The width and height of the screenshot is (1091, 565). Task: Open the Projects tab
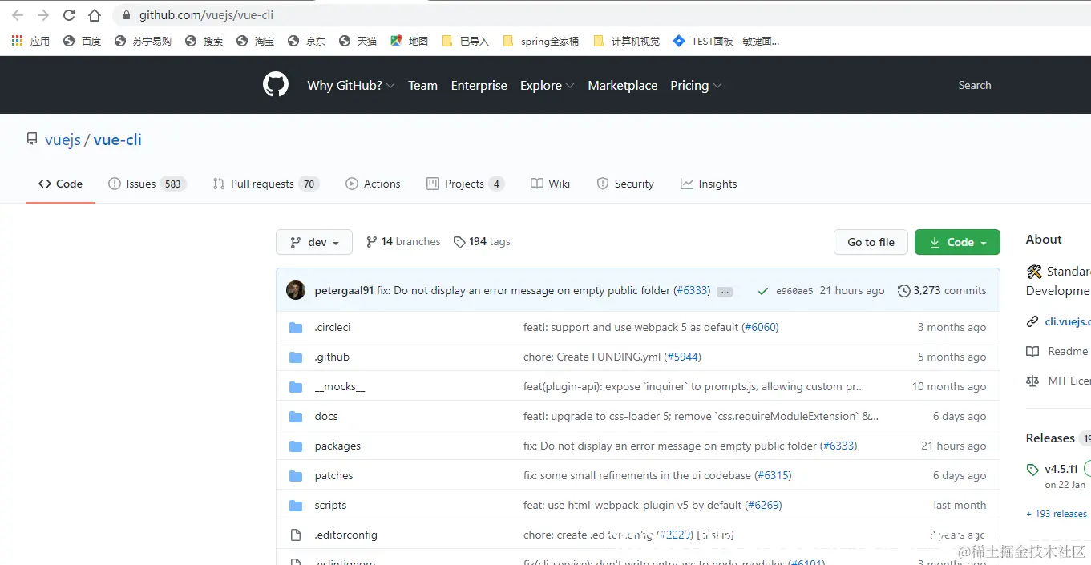point(466,184)
